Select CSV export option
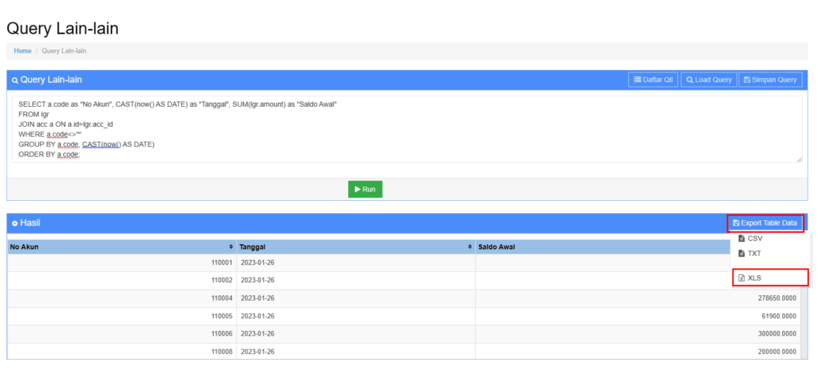 click(x=754, y=238)
